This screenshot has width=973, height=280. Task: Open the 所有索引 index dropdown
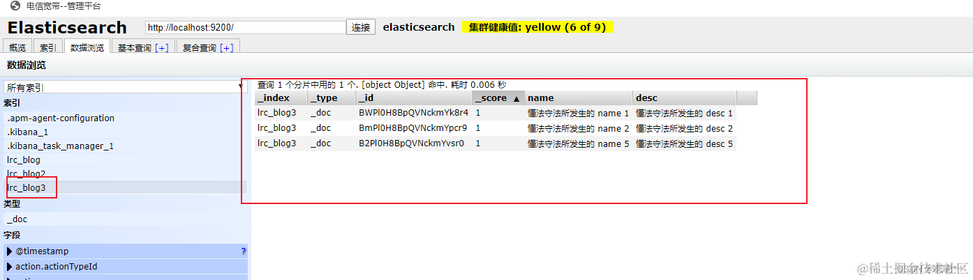pos(125,87)
